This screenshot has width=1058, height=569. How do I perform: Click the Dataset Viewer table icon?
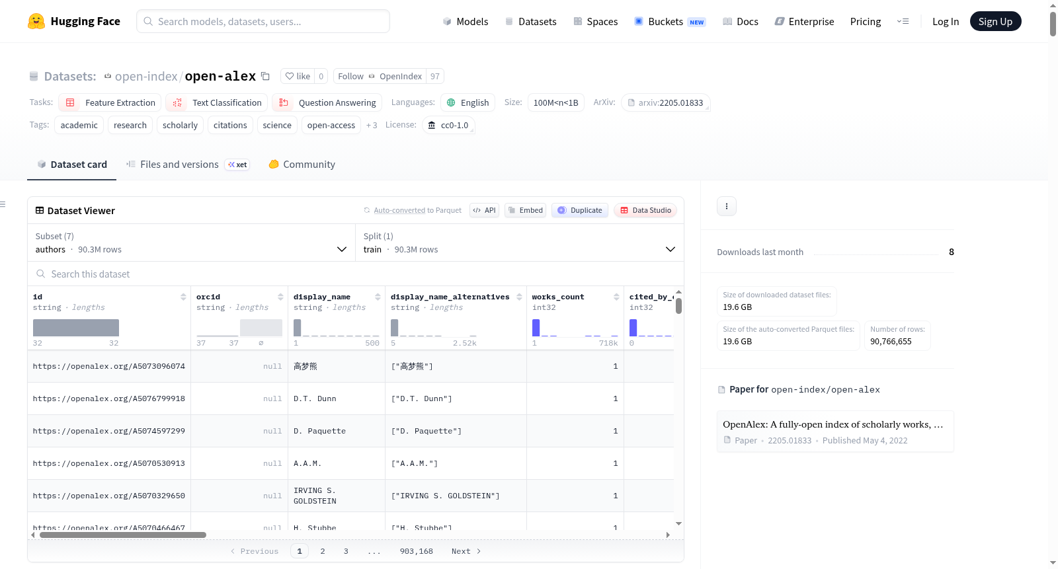[x=40, y=210]
